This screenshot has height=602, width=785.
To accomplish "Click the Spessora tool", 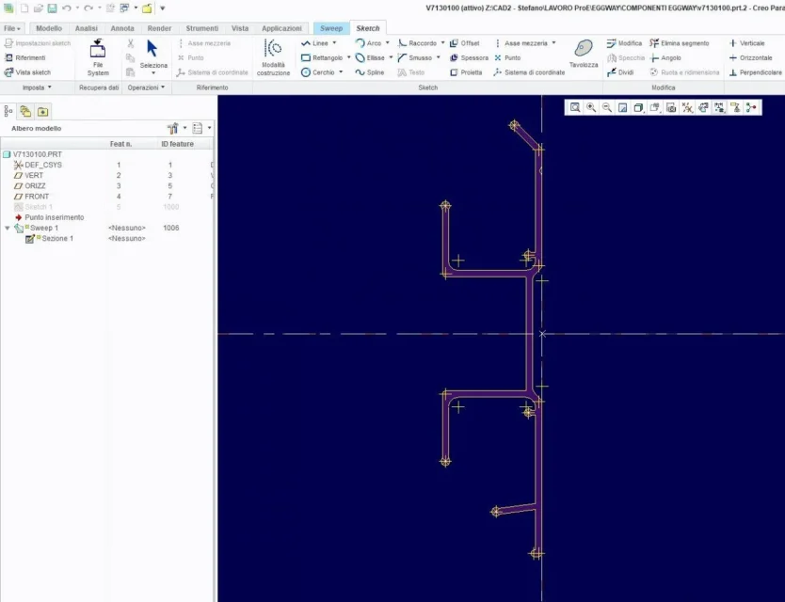I will coord(469,58).
